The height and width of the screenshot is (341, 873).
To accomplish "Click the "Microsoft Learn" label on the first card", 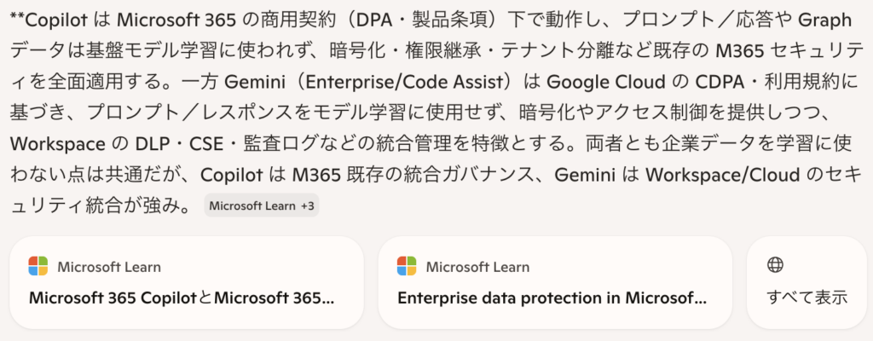I will pos(109,267).
